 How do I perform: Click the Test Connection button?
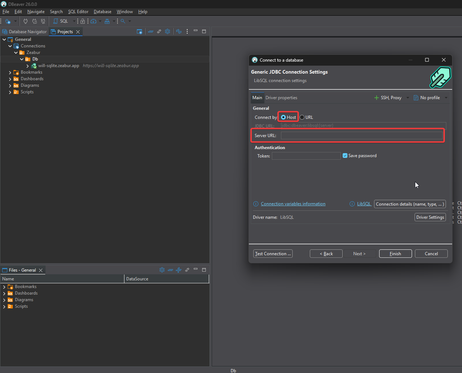tap(273, 254)
